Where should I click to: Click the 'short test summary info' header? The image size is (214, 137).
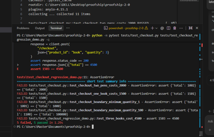pyautogui.click(x=106, y=81)
